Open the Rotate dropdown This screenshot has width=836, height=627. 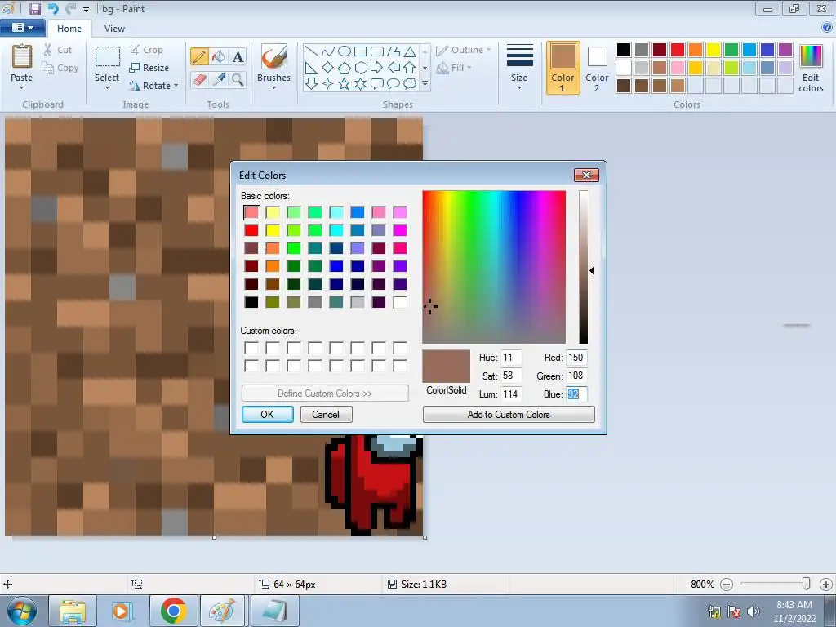point(153,85)
